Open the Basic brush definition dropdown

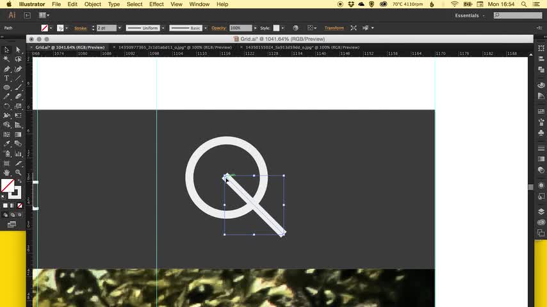coord(206,28)
